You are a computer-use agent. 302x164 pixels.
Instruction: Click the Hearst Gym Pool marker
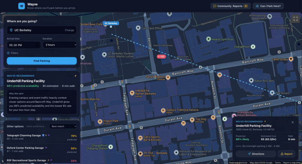click(208, 39)
